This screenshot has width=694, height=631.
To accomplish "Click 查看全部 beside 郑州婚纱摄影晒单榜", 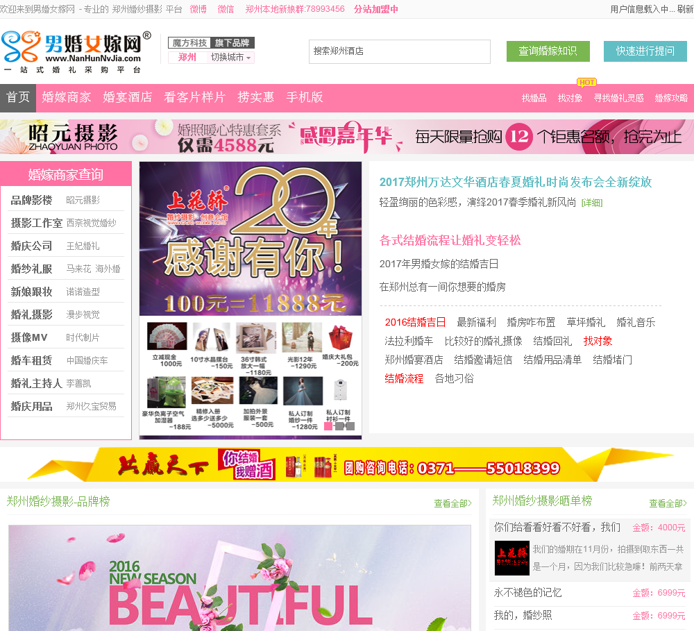I will coord(668,503).
